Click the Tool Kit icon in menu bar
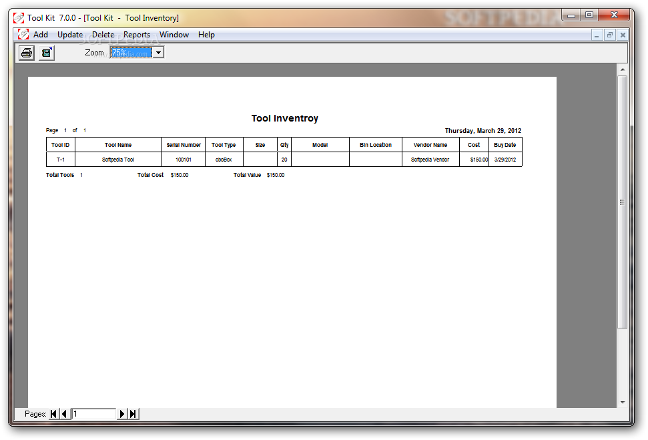648x440 pixels. click(x=23, y=34)
